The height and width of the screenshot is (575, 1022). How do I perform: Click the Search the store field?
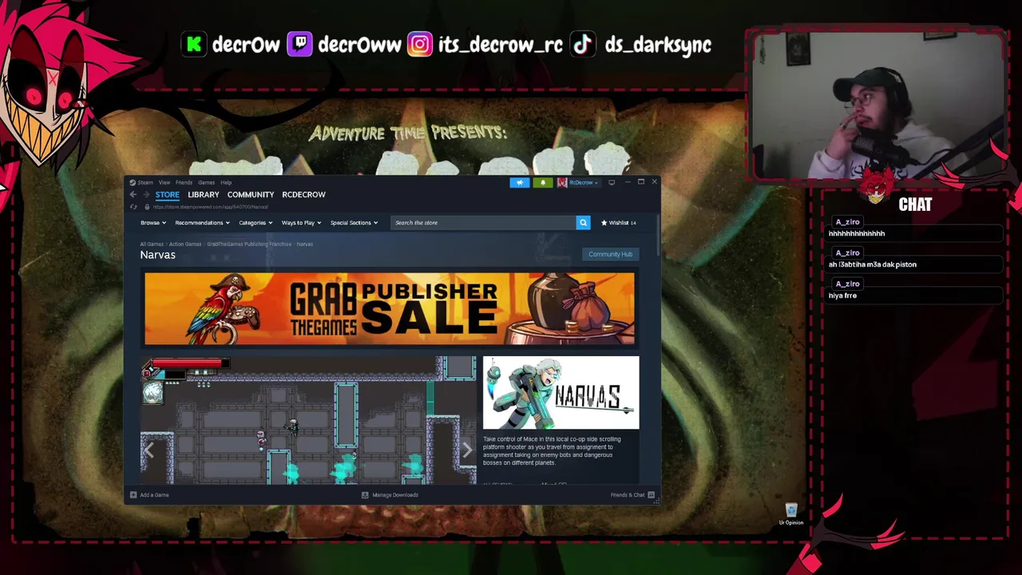pos(484,223)
